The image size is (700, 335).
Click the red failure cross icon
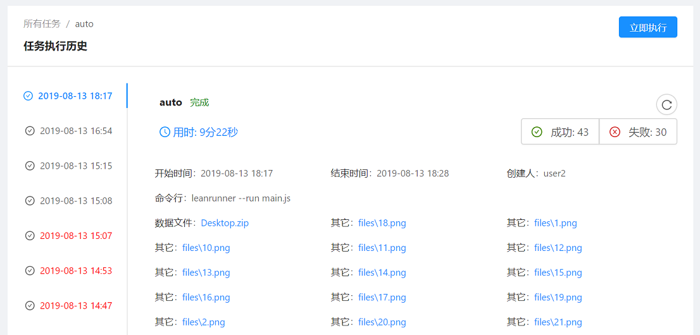pos(615,132)
